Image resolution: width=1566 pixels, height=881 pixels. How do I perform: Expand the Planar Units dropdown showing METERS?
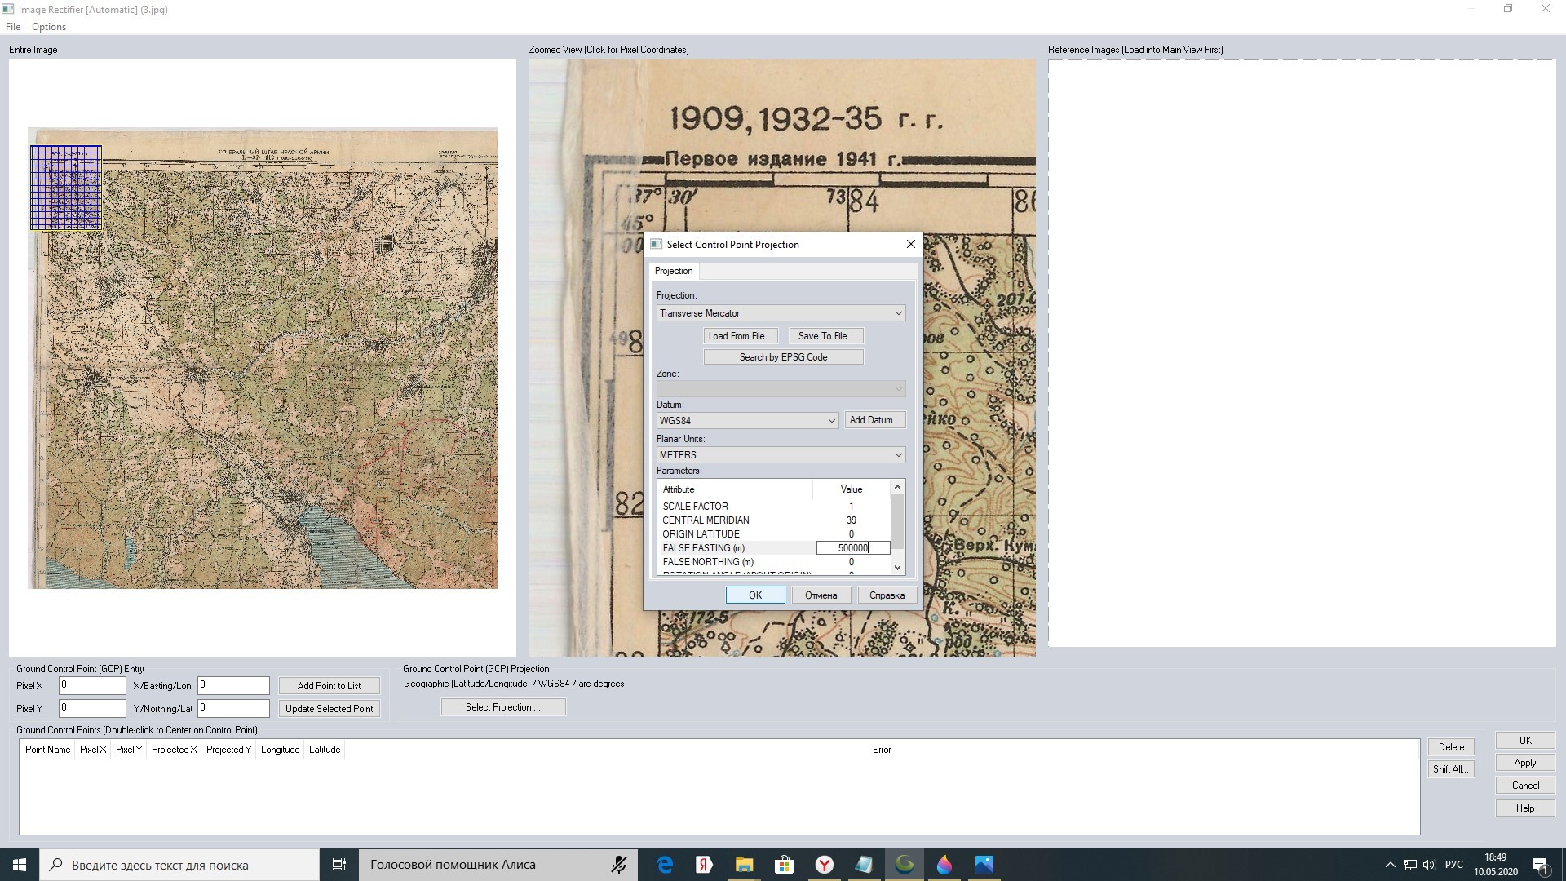pyautogui.click(x=781, y=455)
